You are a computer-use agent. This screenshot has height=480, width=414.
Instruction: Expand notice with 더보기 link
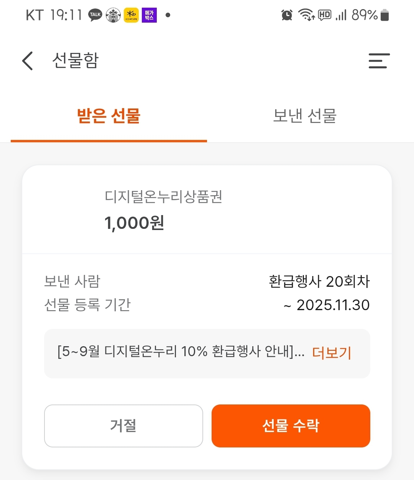coord(332,352)
